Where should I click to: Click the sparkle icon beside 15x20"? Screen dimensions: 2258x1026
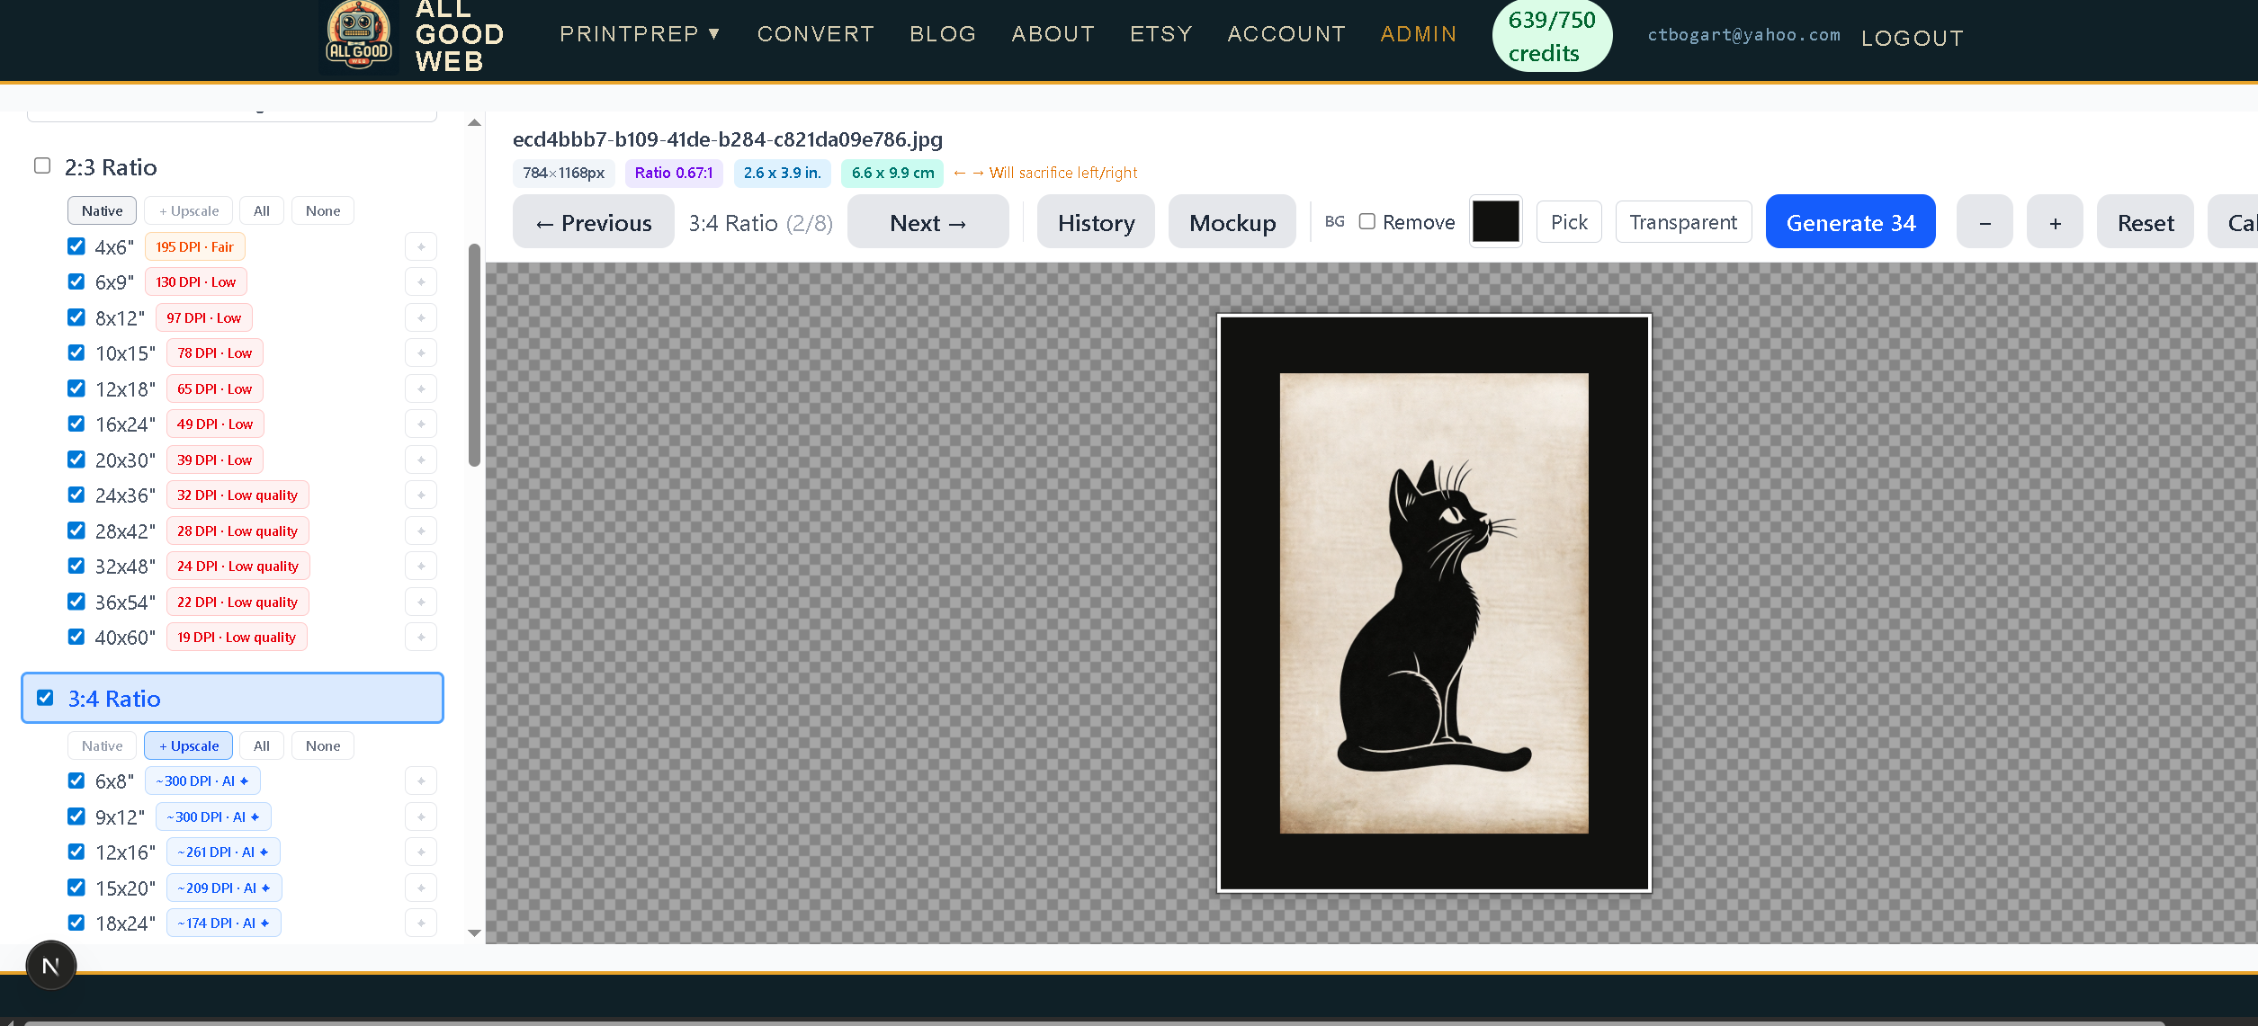coord(421,888)
